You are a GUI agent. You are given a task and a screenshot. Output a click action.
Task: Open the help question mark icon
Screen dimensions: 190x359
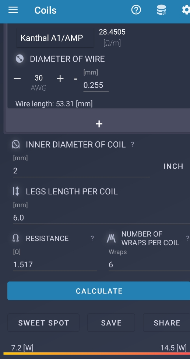point(136,10)
